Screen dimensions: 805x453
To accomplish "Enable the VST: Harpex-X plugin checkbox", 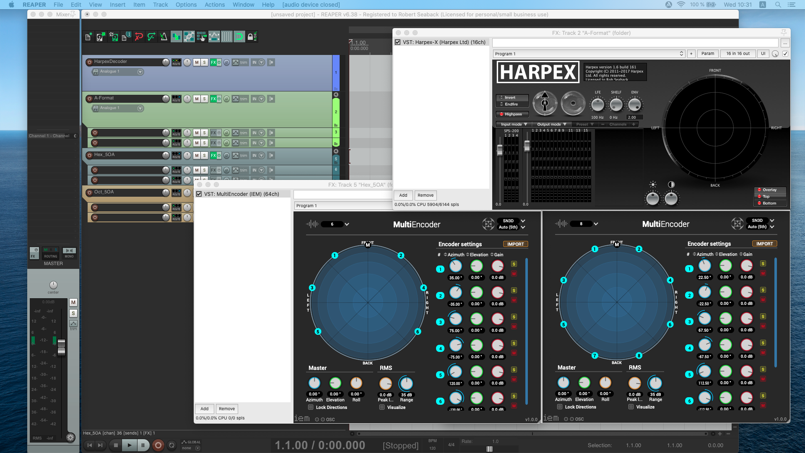I will 397,42.
